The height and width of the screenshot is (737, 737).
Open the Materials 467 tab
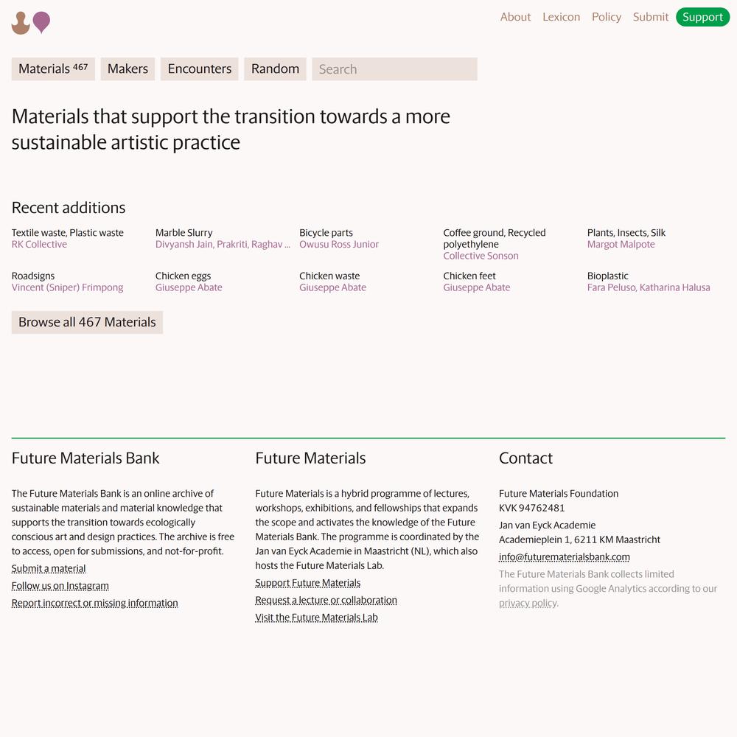[53, 69]
